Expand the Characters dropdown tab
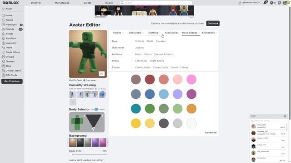 [136, 33]
